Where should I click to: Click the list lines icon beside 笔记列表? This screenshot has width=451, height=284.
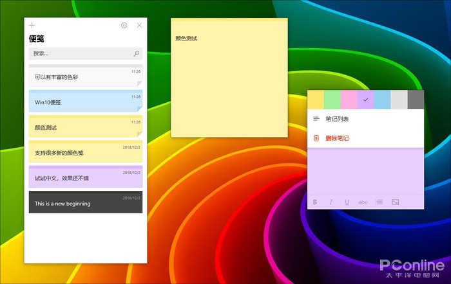pyautogui.click(x=316, y=119)
